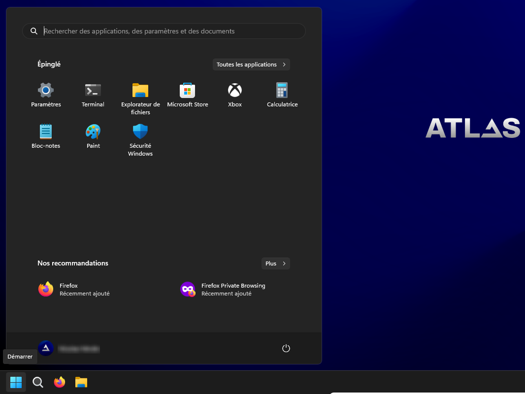Open the user account avatar
The width and height of the screenshot is (525, 394).
coord(46,349)
